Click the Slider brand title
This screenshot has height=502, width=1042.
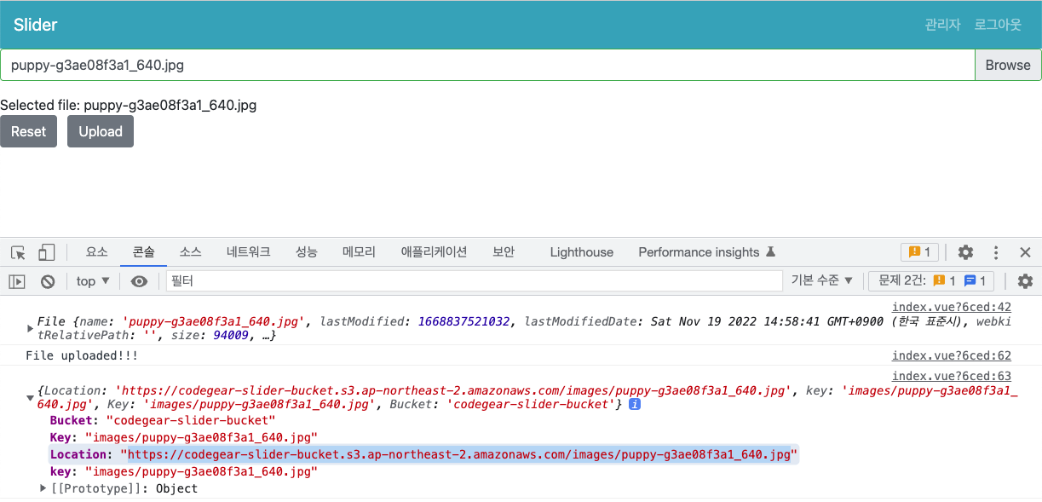(36, 25)
